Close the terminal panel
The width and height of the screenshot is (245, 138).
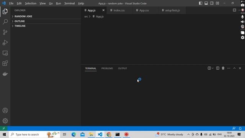pyautogui.click(x=240, y=68)
